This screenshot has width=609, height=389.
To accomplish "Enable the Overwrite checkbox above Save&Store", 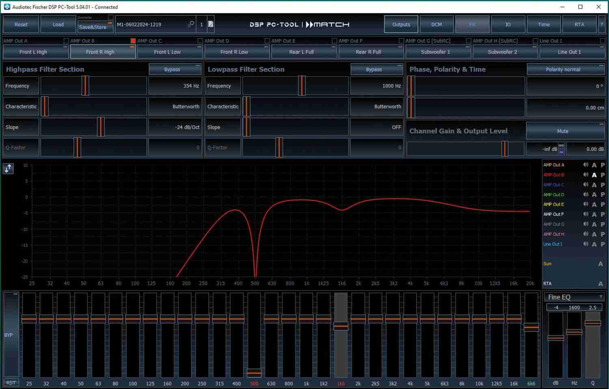I will (110, 17).
